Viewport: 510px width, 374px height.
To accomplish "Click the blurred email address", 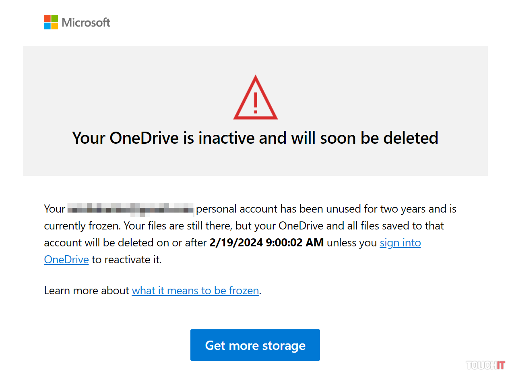I will click(x=131, y=209).
